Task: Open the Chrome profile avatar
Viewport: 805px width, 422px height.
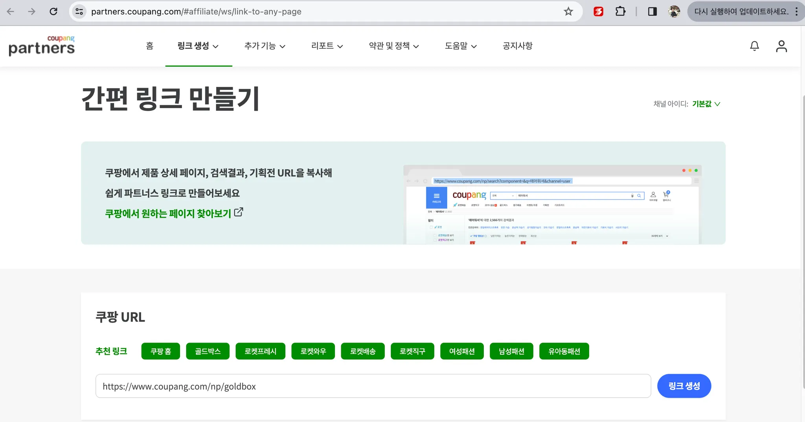Action: pyautogui.click(x=674, y=11)
